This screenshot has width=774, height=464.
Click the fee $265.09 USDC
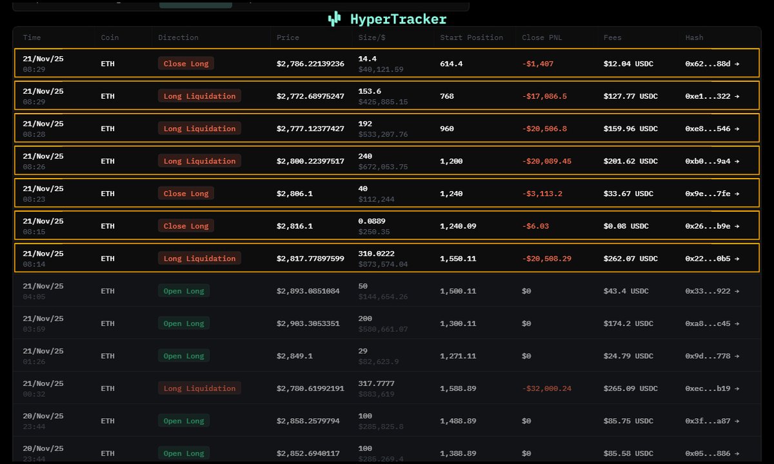click(x=631, y=388)
